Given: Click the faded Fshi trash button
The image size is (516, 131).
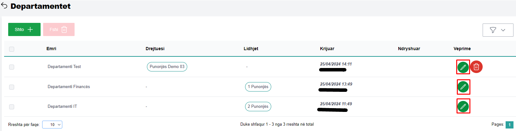Looking at the screenshot, I should pos(59,29).
